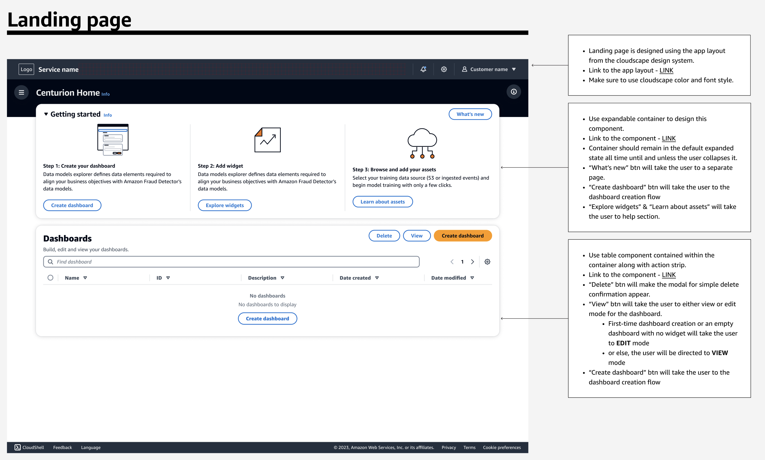Open the Language menu in the footer

click(90, 447)
